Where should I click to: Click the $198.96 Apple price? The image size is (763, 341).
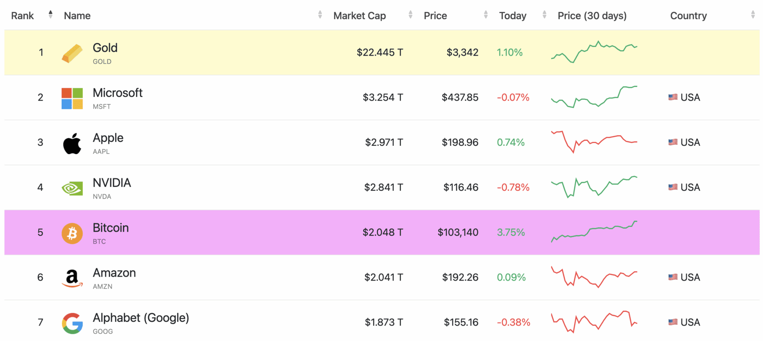(460, 142)
